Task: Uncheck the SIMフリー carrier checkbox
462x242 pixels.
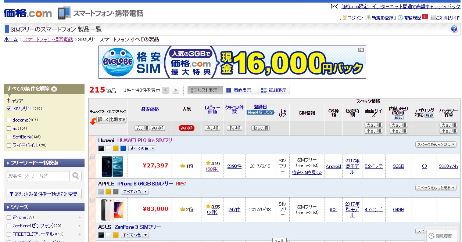Action: 9,109
